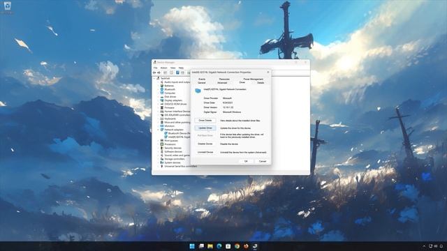Launch Google Chrome from the taskbar
This screenshot has width=447, height=251.
(237, 246)
